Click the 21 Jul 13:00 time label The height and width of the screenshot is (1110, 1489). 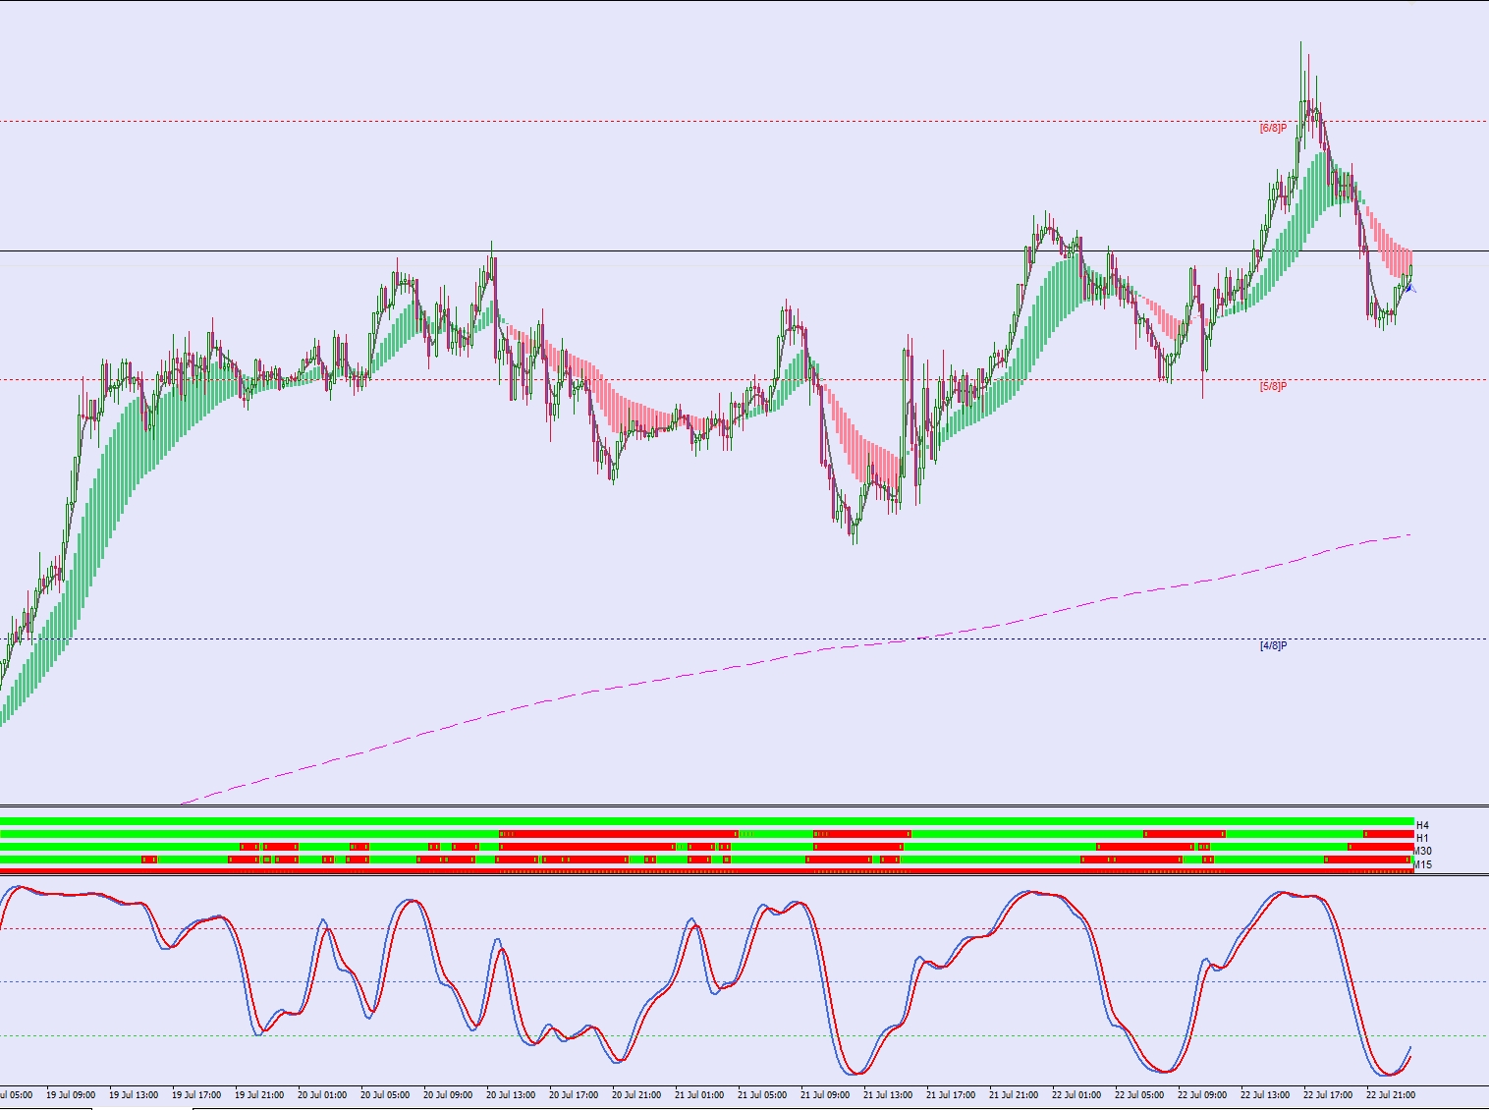tap(888, 1094)
